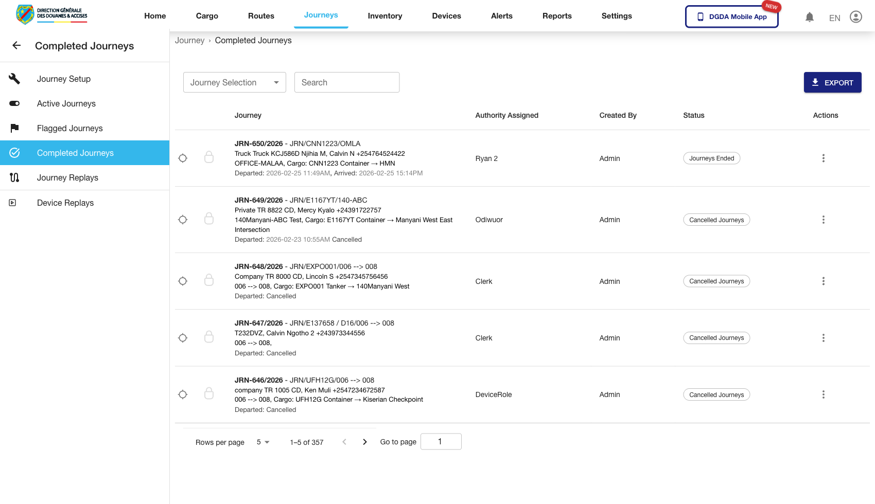
Task: Open the DGDA Mobile App button
Action: click(x=731, y=16)
